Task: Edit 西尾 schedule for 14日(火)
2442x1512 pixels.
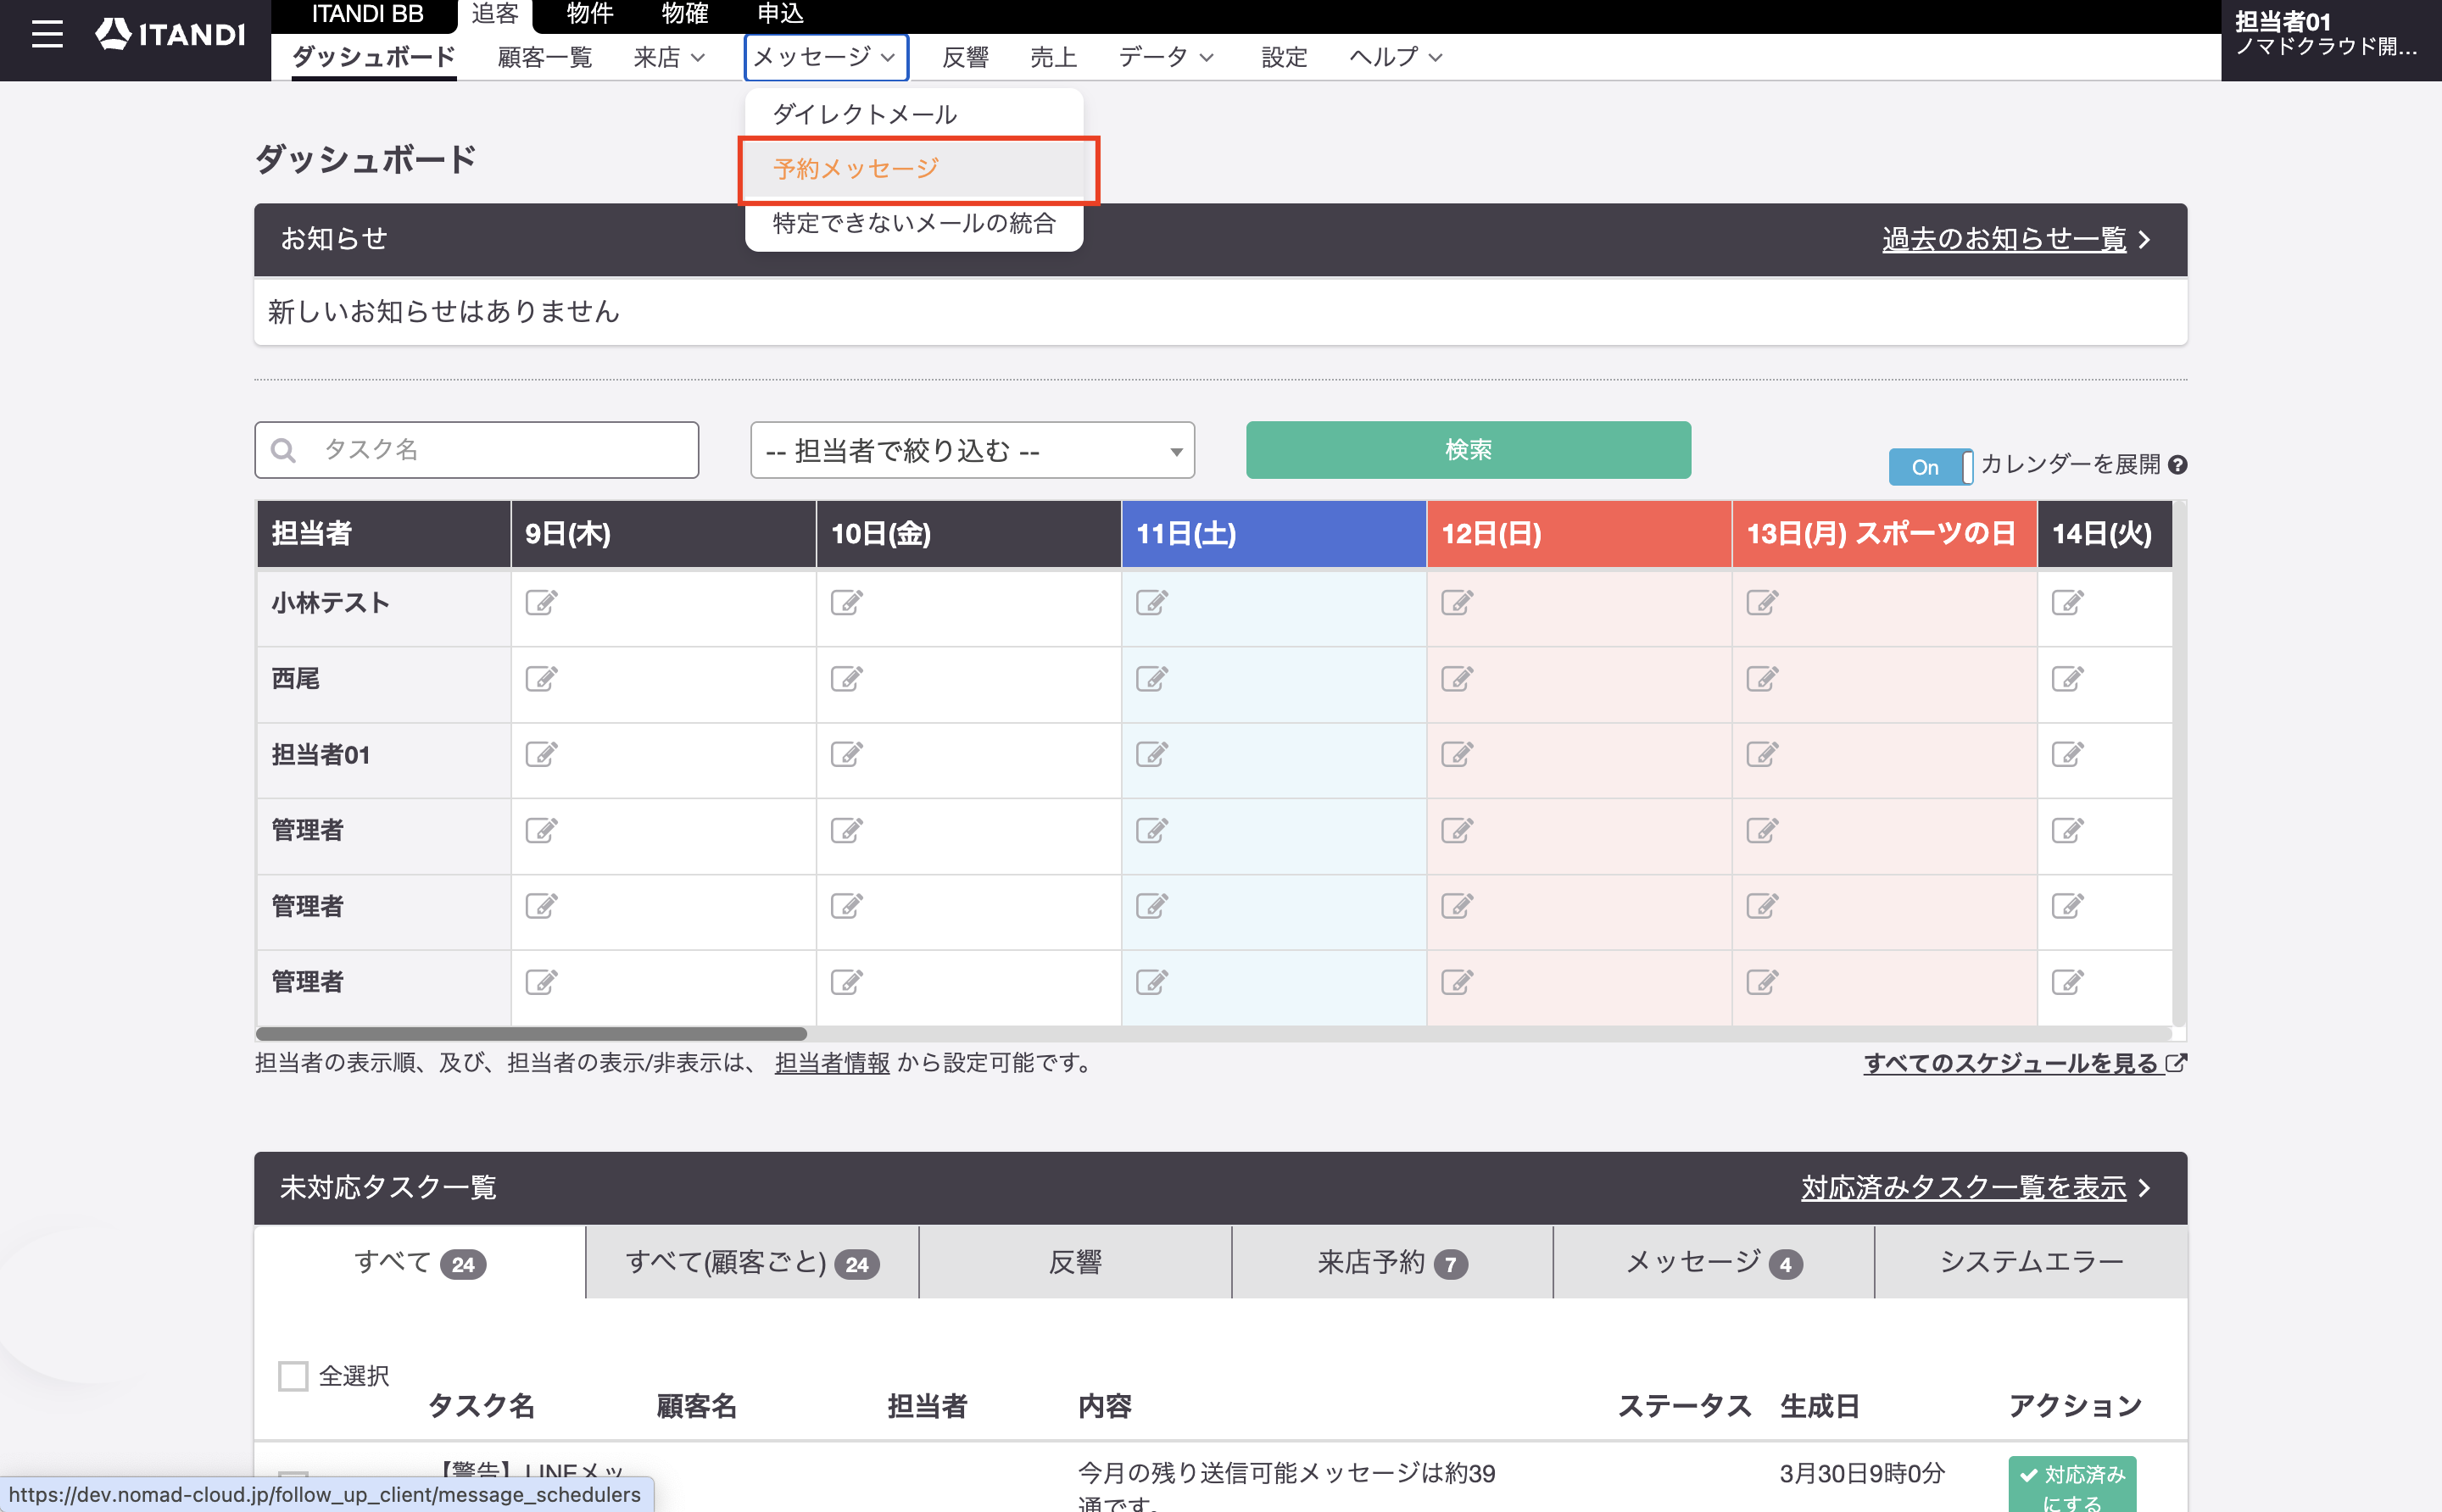Action: tap(2067, 679)
